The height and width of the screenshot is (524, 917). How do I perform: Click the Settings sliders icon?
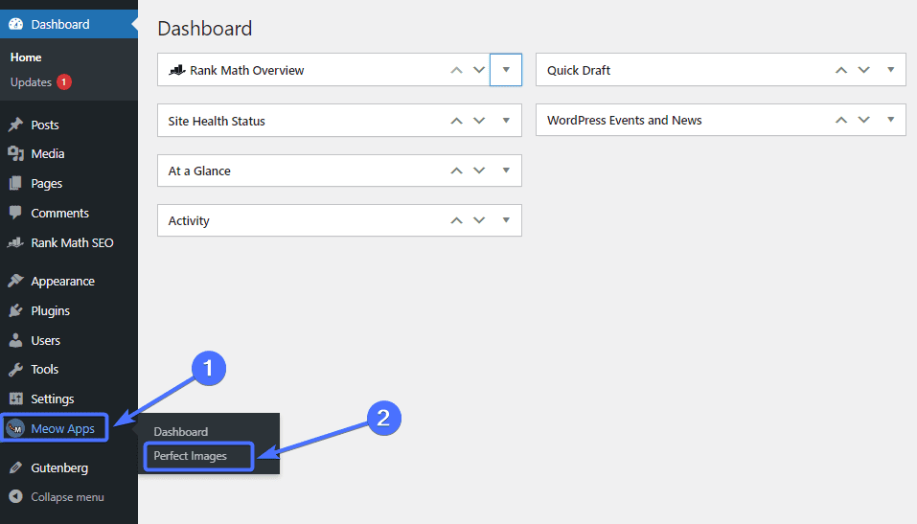coord(15,399)
